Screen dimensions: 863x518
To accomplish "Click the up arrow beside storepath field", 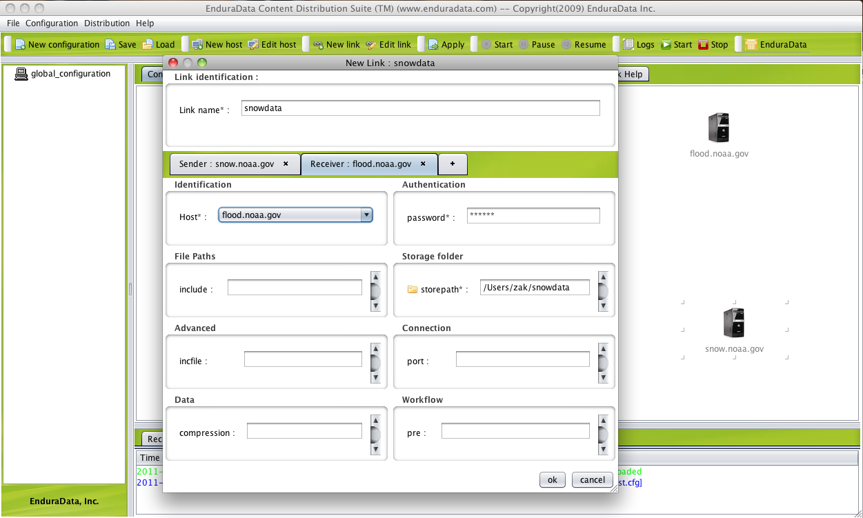I will click(x=603, y=277).
